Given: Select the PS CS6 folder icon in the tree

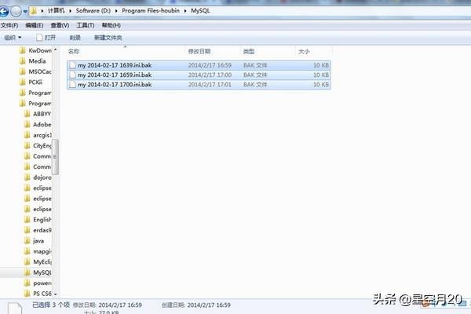Looking at the screenshot, I should tap(27, 294).
